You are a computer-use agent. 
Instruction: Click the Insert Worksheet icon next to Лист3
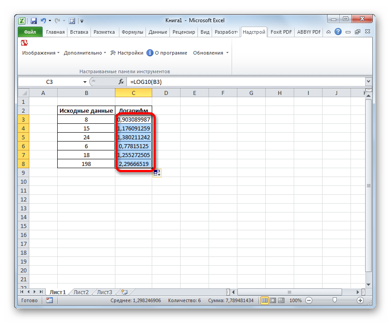pos(124,292)
